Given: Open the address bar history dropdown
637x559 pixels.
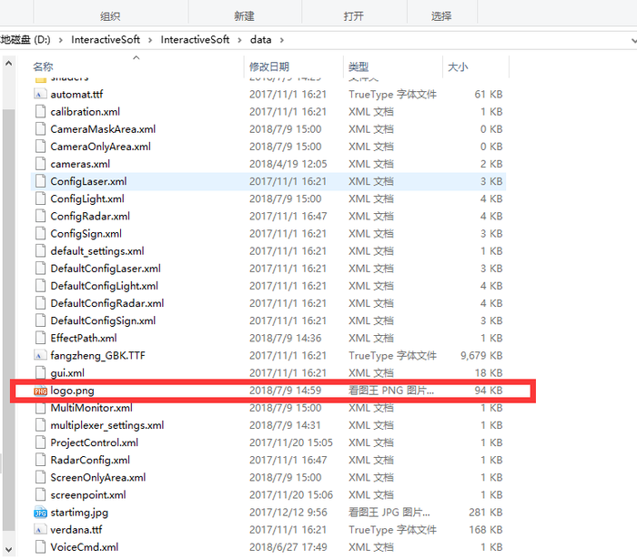Looking at the screenshot, I should (x=633, y=40).
